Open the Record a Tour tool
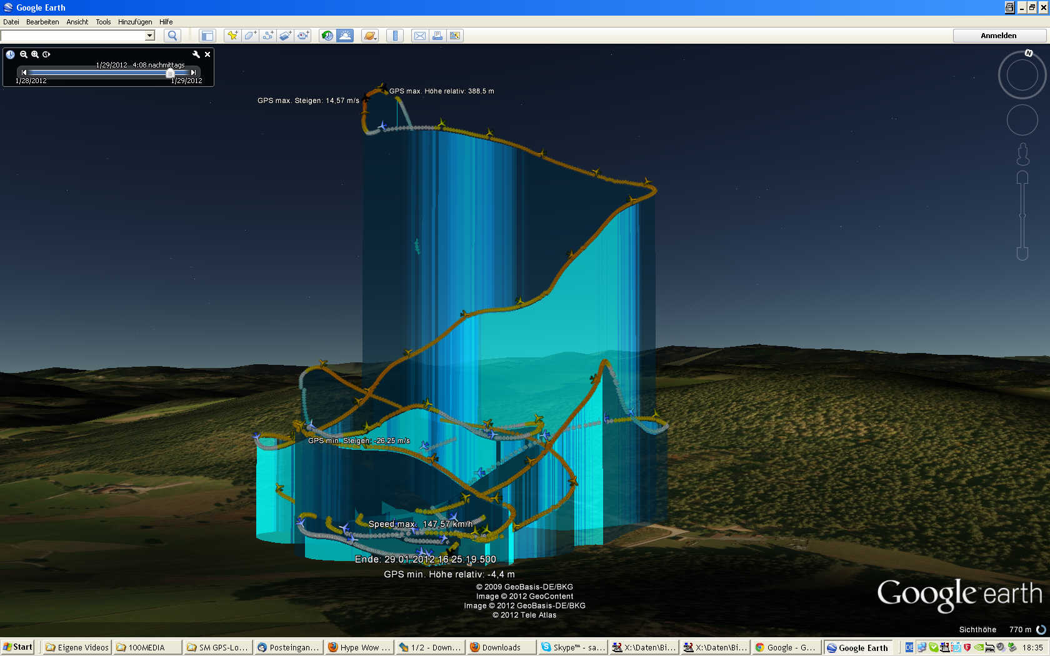Image resolution: width=1050 pixels, height=656 pixels. (303, 36)
